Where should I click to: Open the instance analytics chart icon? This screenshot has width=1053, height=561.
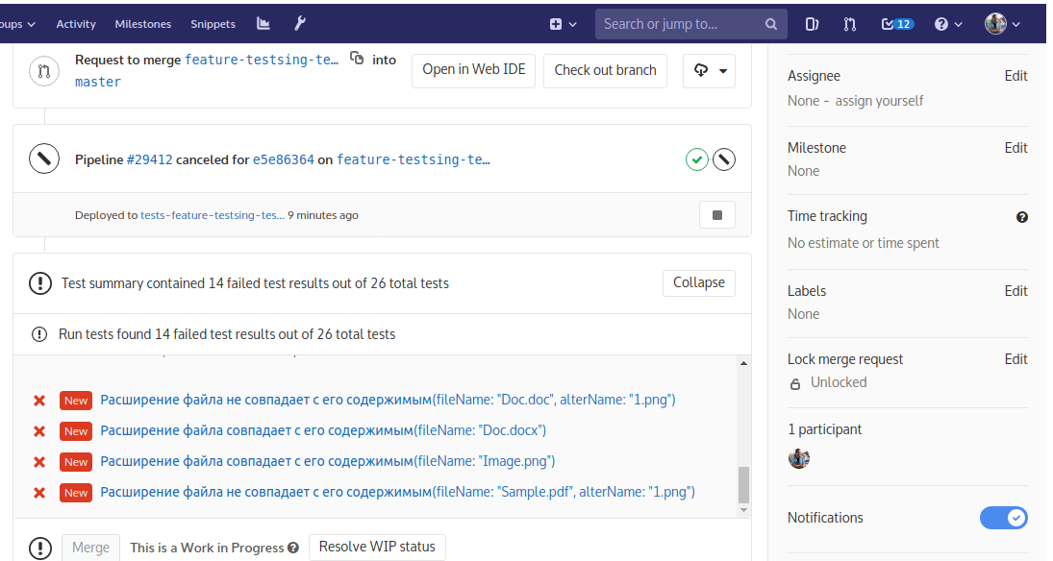pos(263,24)
